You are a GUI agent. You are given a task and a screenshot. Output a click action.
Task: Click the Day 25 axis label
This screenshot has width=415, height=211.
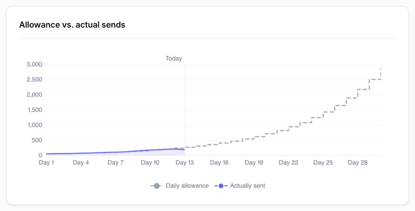click(323, 163)
